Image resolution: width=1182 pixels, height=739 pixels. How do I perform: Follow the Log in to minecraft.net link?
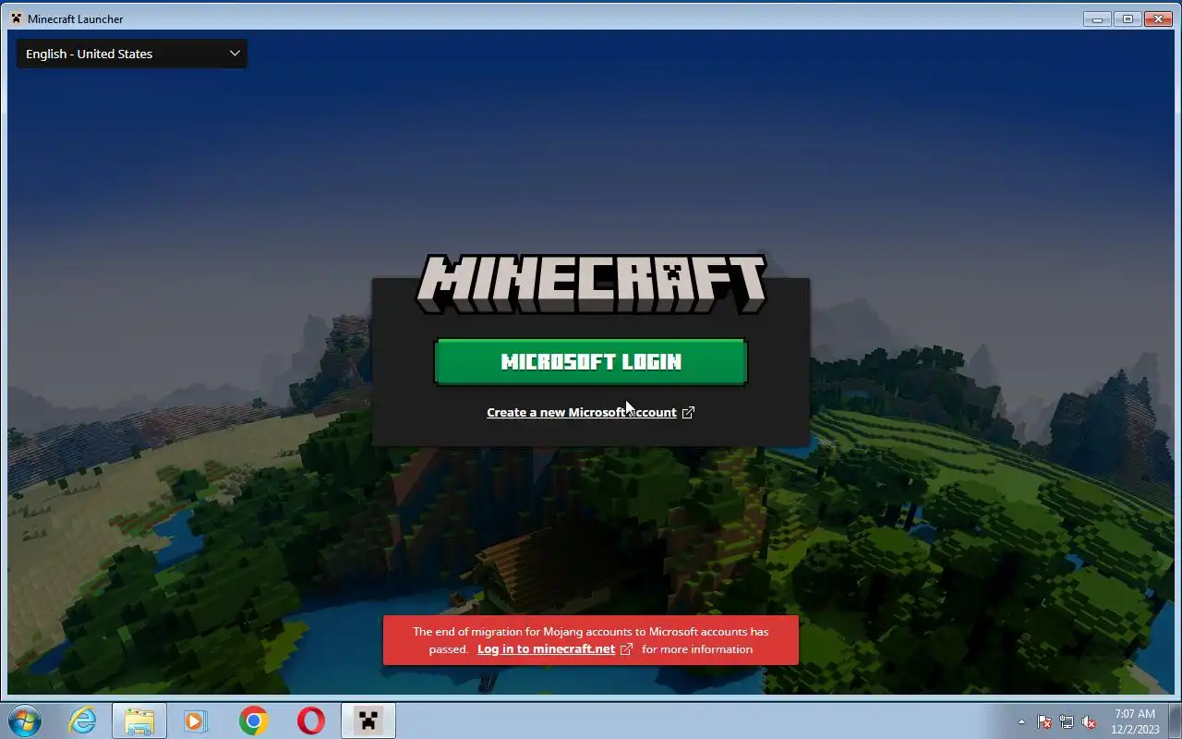point(546,649)
